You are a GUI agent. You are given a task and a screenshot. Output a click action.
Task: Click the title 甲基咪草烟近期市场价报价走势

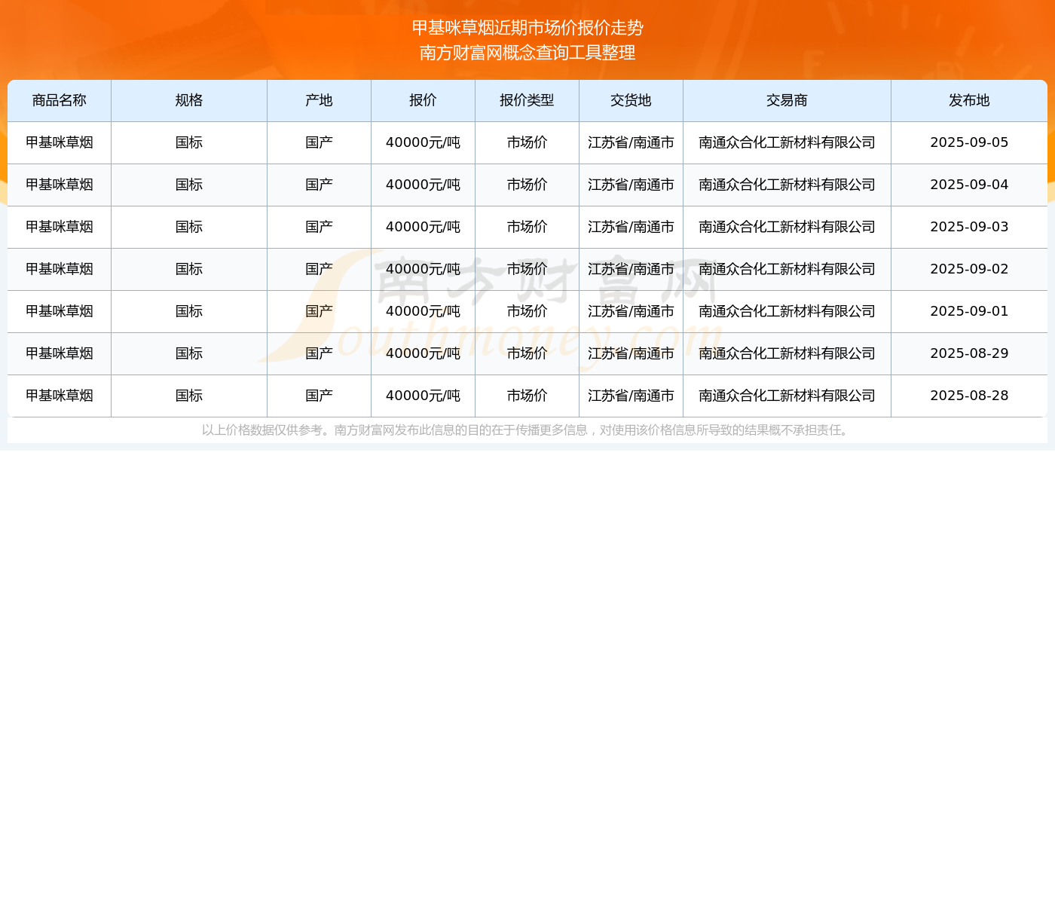click(x=527, y=28)
